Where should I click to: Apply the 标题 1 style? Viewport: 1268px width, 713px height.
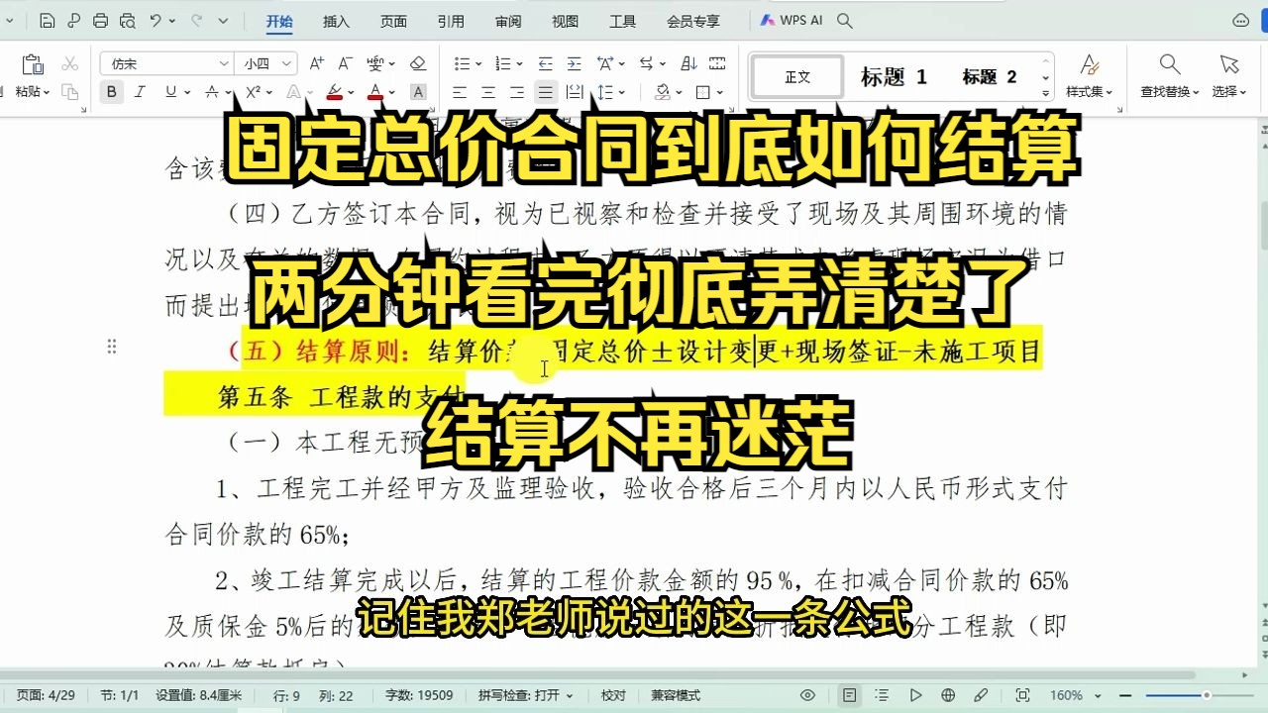pos(893,76)
